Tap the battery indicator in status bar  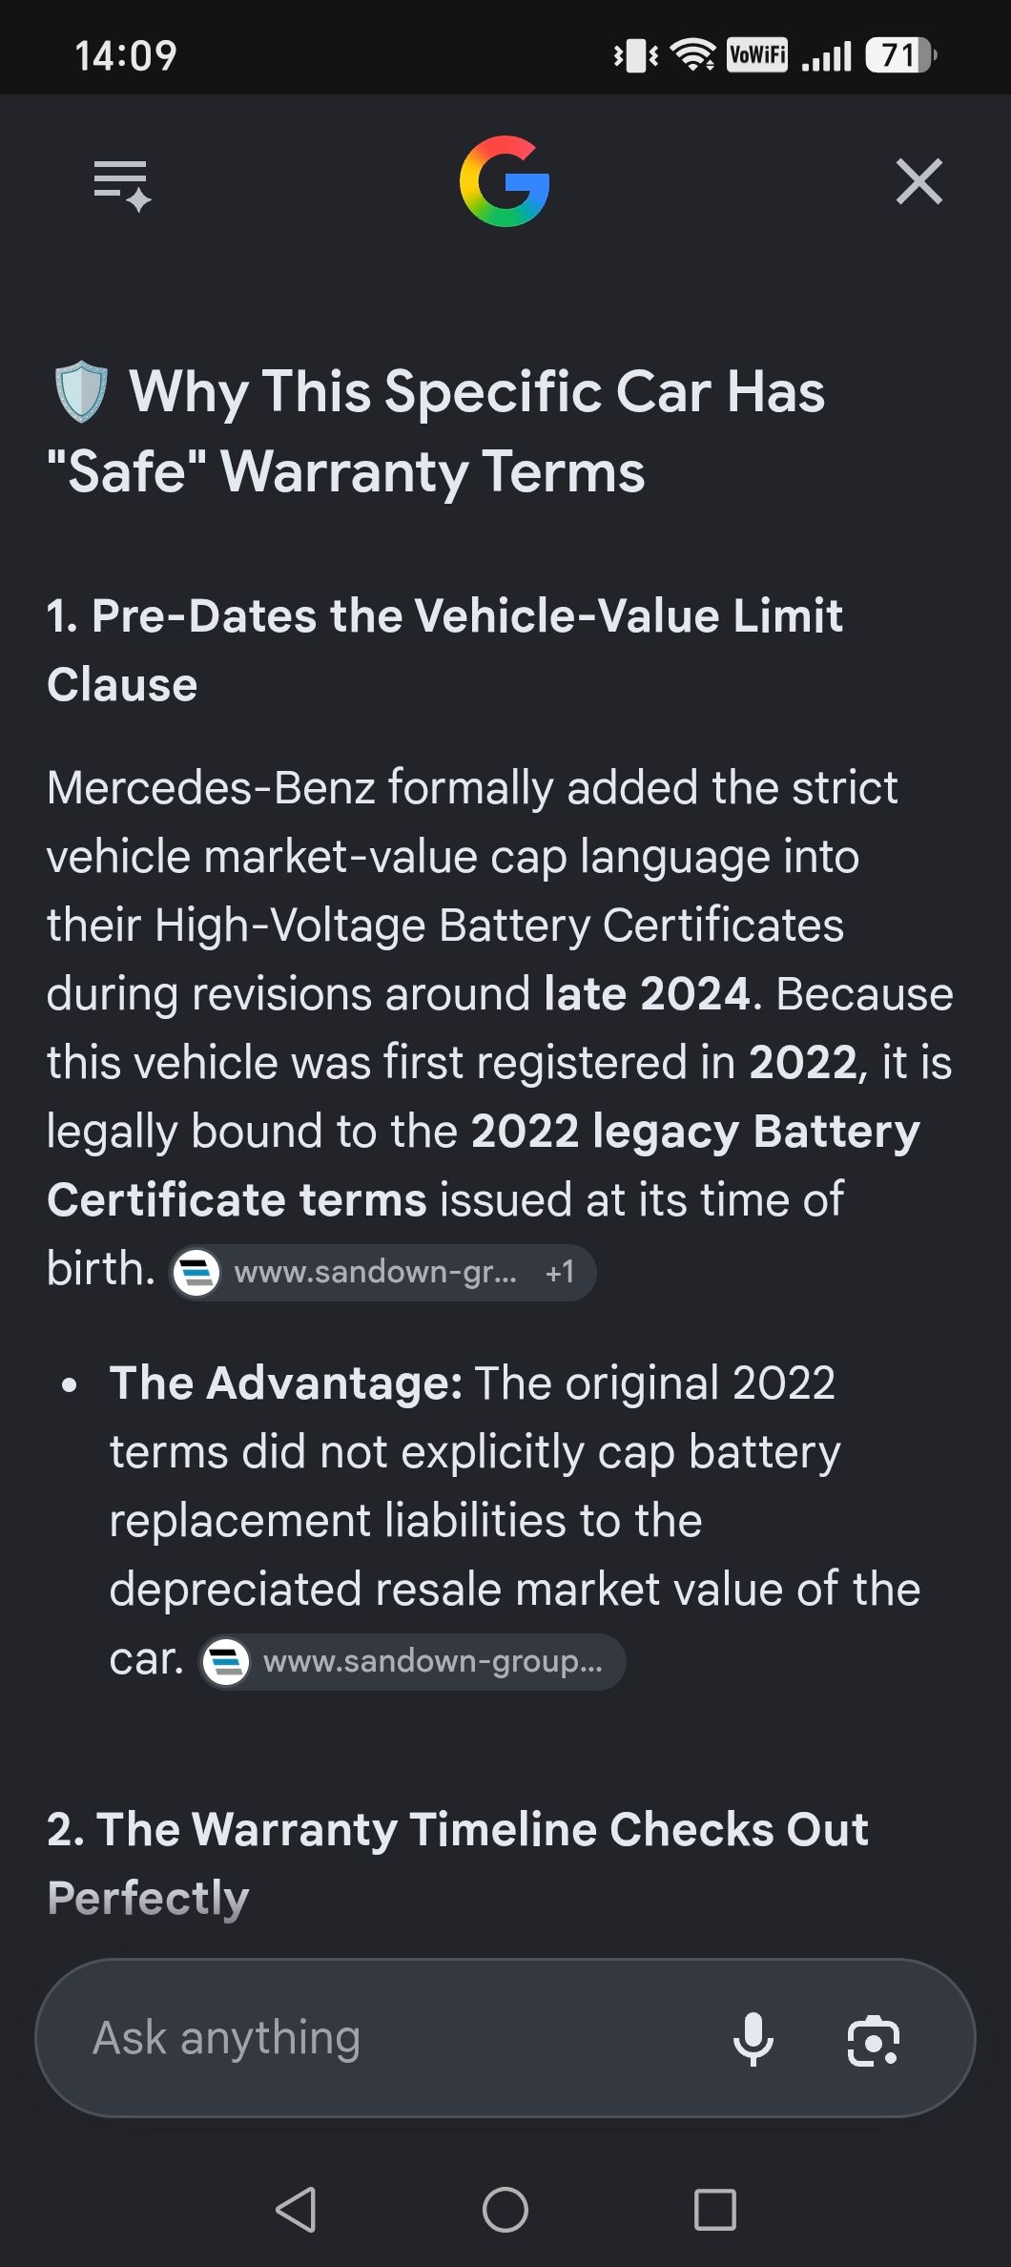coord(901,55)
